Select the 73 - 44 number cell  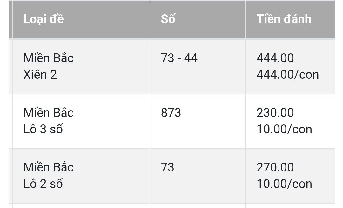(198, 66)
